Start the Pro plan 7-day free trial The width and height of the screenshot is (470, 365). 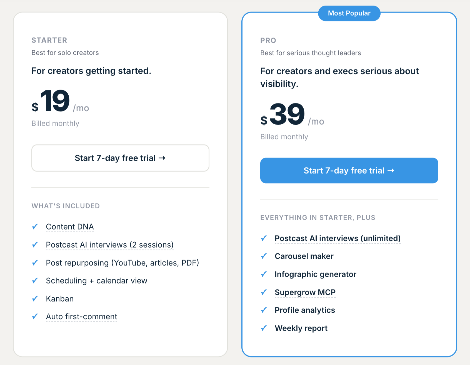click(x=349, y=171)
